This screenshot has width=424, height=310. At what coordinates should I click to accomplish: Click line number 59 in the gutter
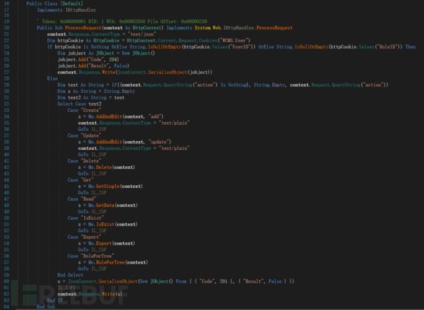7,275
